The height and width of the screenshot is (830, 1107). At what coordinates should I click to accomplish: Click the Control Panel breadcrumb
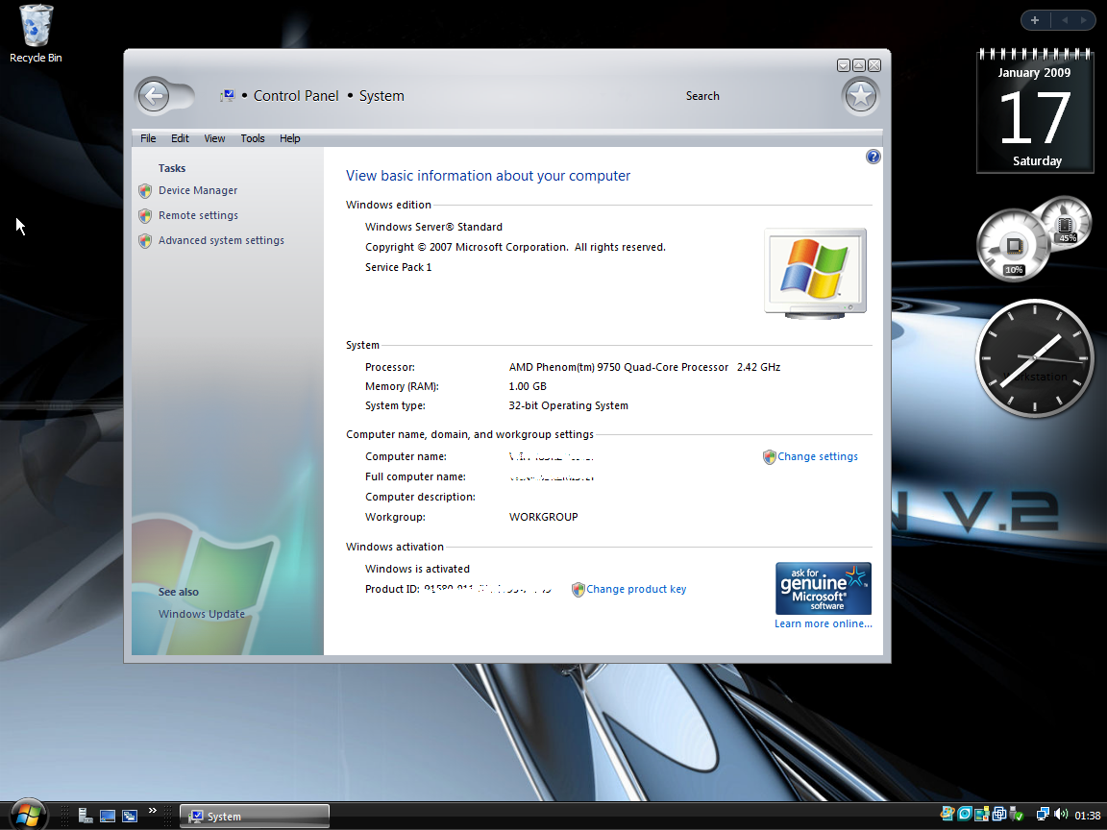pyautogui.click(x=296, y=96)
